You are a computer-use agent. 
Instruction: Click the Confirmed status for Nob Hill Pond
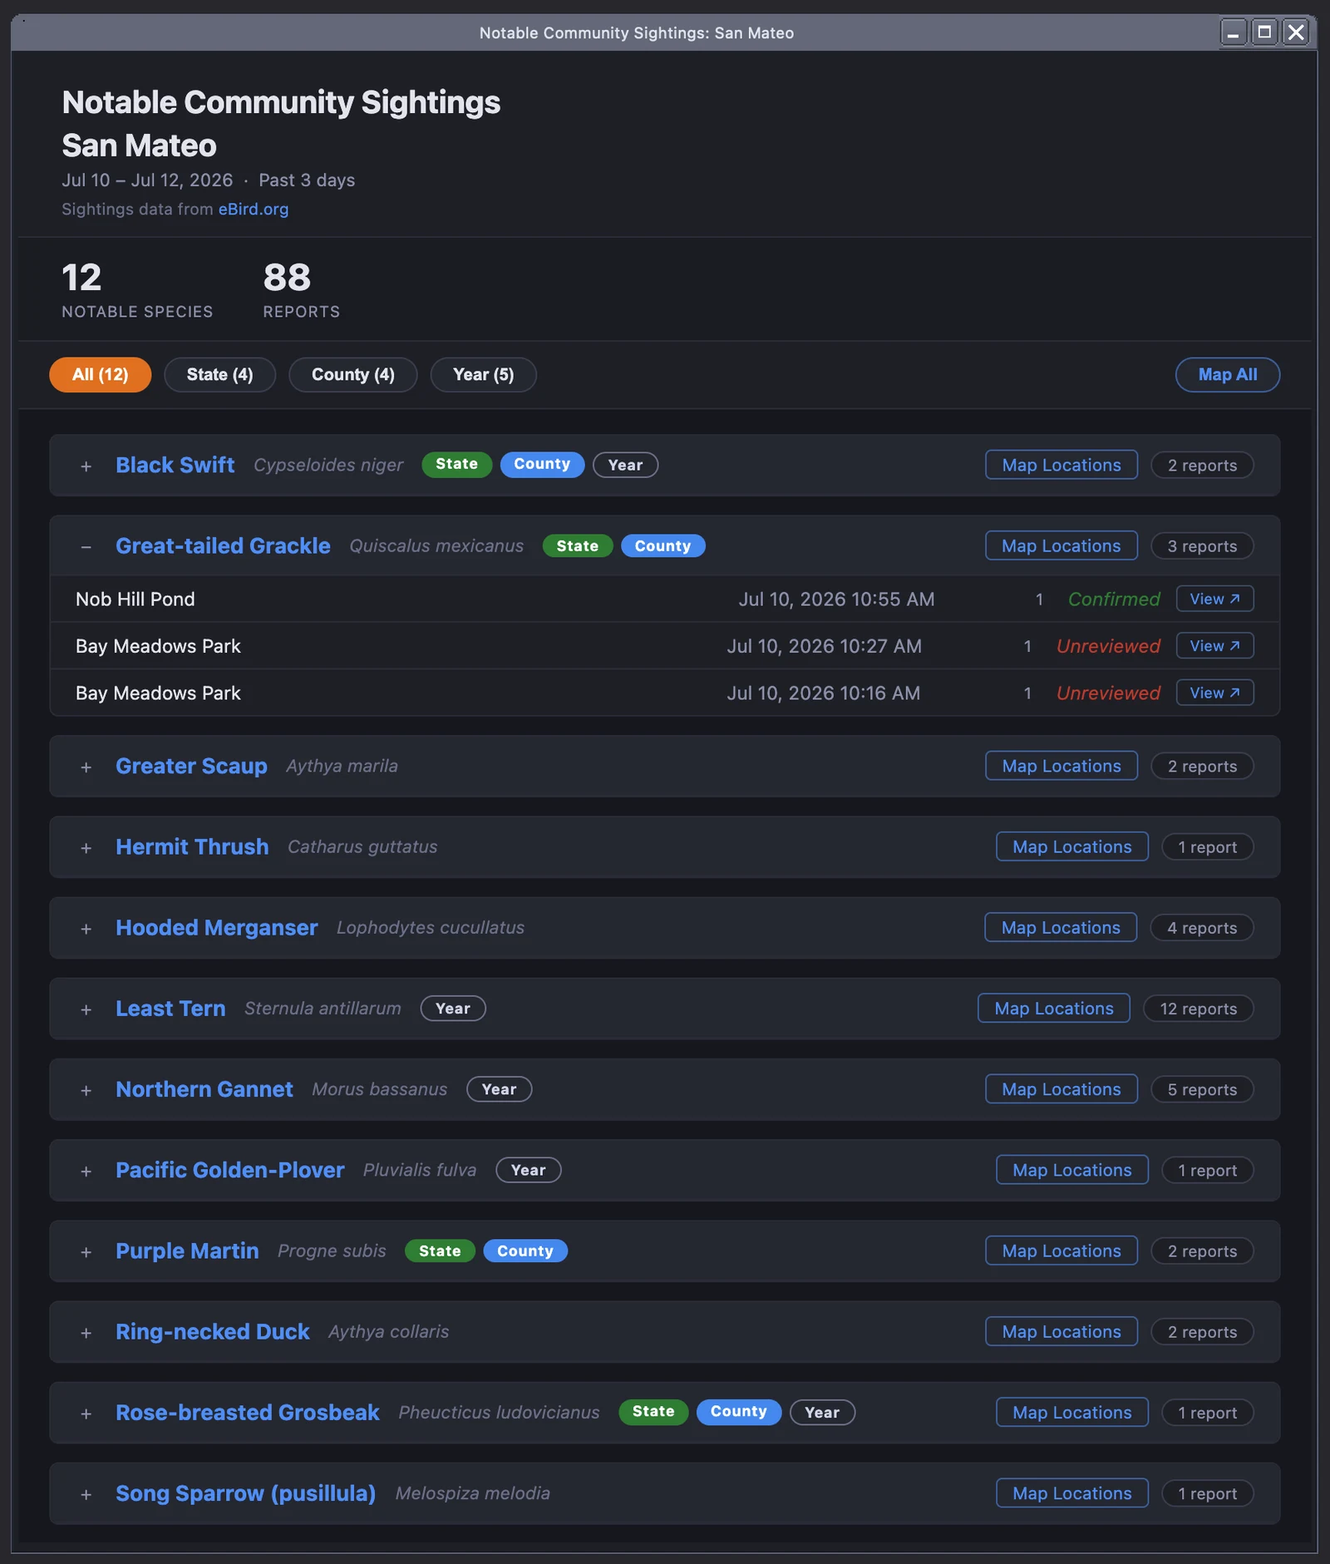(x=1114, y=599)
